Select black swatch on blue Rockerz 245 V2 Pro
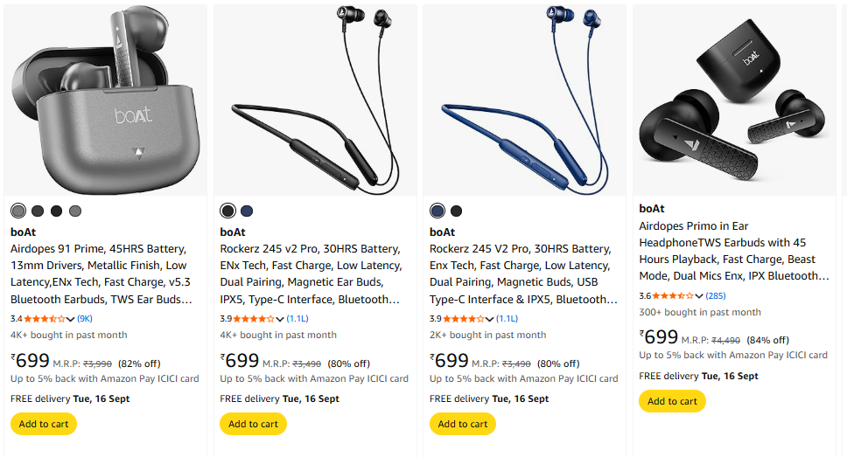 point(457,211)
